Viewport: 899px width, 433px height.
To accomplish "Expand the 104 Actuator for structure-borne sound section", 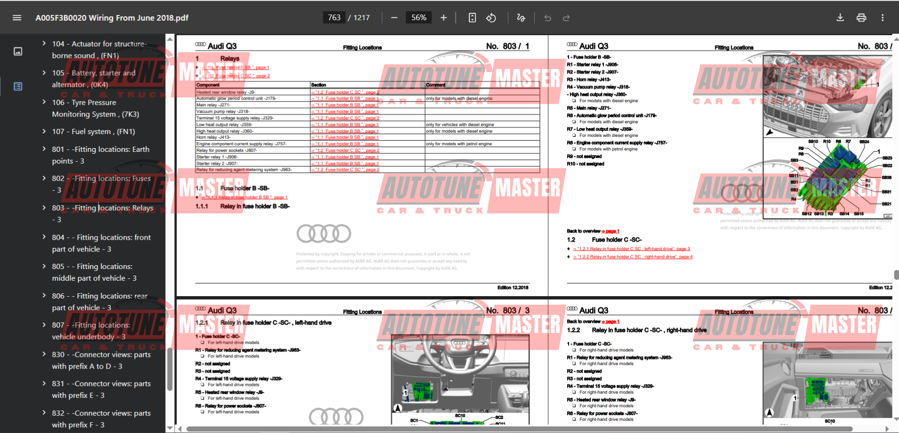I will tap(43, 43).
